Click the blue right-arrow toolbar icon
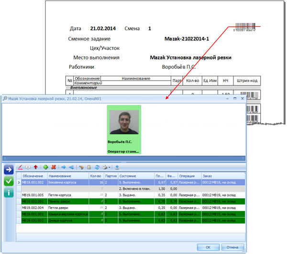Image resolution: width=287 pixels, height=254 pixels. point(64,167)
